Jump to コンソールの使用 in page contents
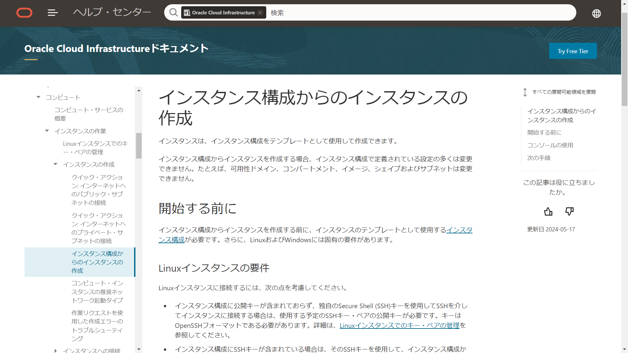This screenshot has width=628, height=353. click(550, 145)
